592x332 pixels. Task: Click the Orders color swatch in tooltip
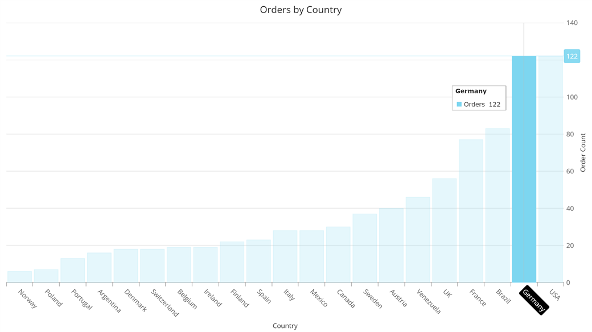(x=459, y=105)
